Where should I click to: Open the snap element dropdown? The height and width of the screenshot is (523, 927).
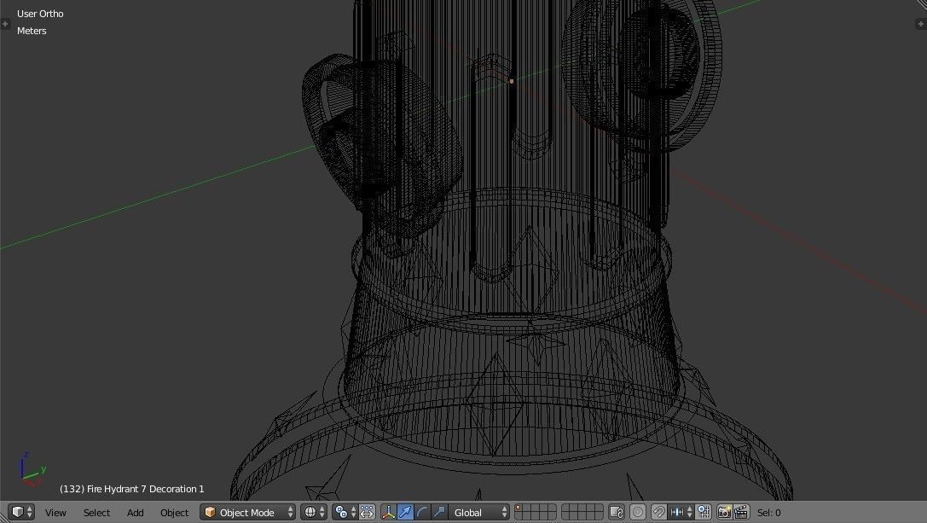click(681, 513)
